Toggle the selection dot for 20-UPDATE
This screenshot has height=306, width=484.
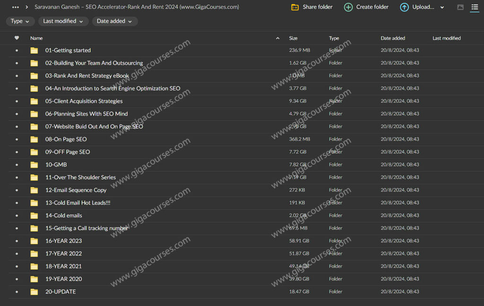[17, 291]
